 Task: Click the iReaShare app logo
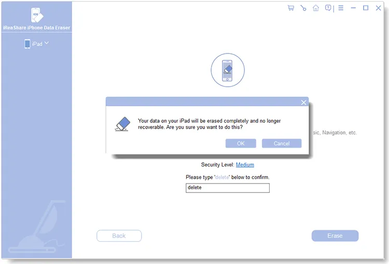tap(36, 15)
